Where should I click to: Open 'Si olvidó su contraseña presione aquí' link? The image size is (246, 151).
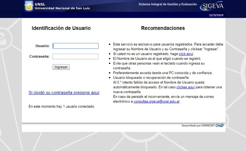coord(64,93)
